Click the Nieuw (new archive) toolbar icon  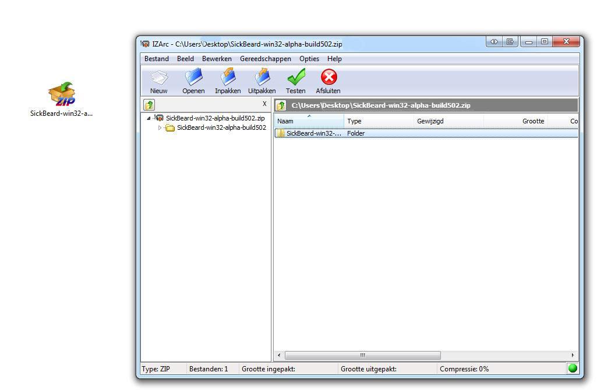pos(159,77)
